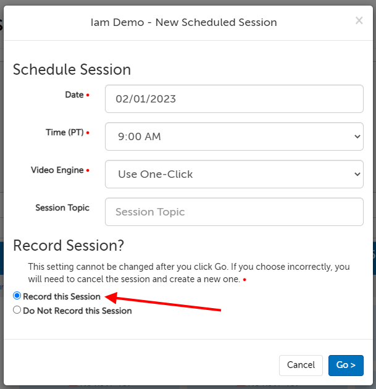Click the Go > button
376x389 pixels.
[x=346, y=365]
